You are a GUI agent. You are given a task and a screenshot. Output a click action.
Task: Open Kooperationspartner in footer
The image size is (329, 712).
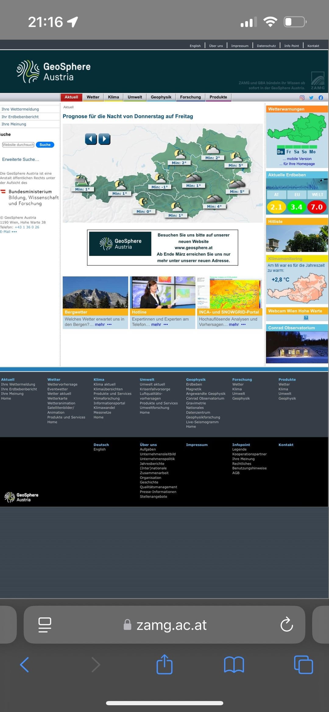(x=249, y=454)
